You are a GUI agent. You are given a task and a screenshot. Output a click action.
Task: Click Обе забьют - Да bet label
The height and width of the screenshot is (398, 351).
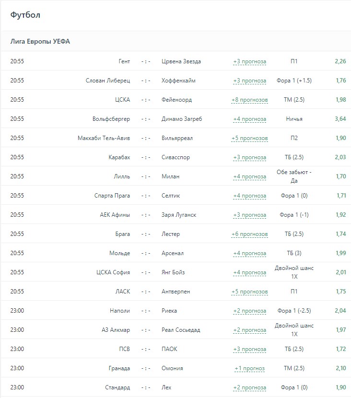point(294,176)
